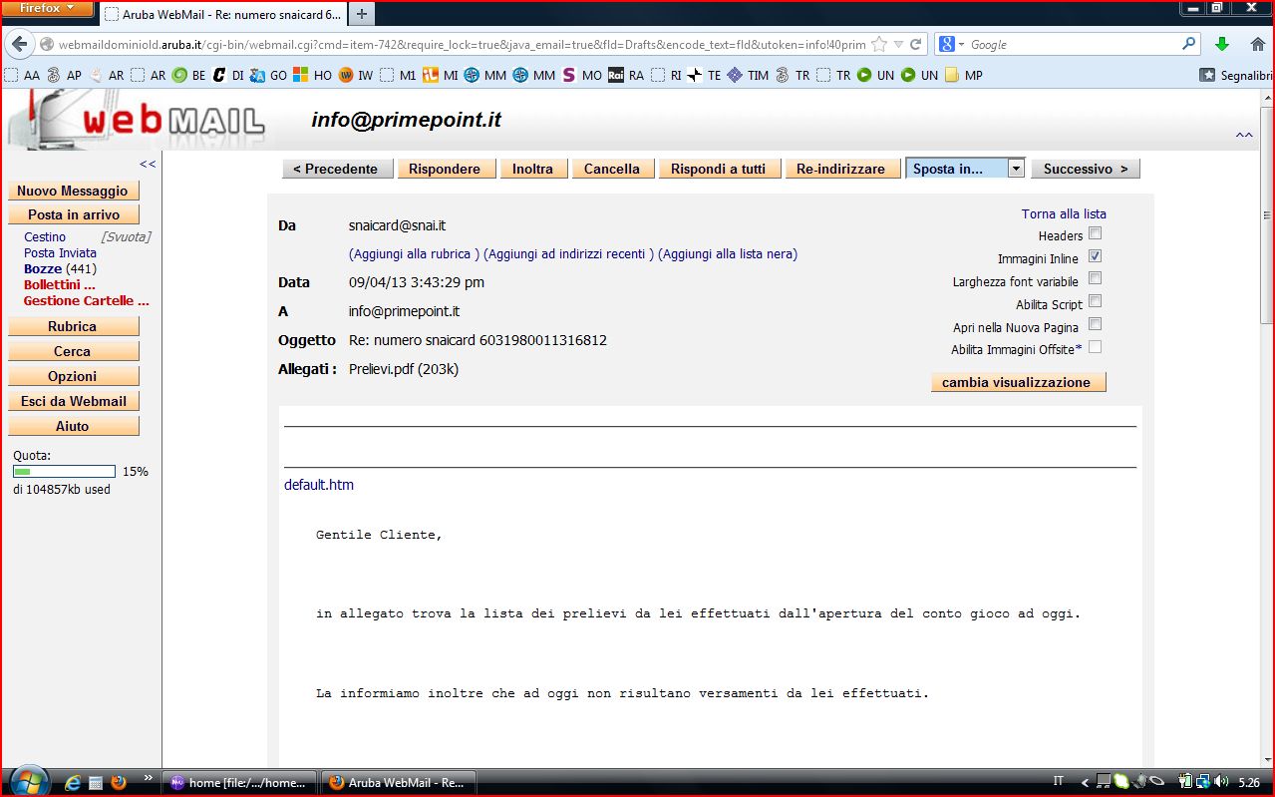Open Nuovo Messaggio in sidebar

click(73, 191)
